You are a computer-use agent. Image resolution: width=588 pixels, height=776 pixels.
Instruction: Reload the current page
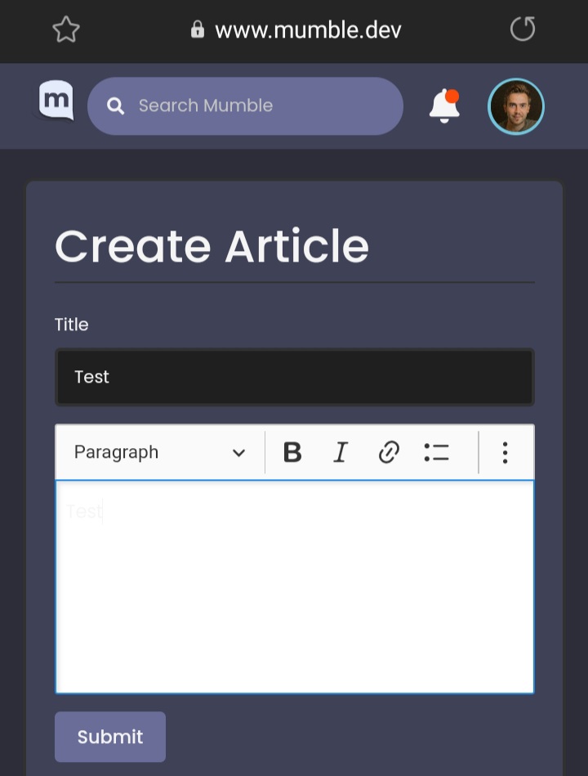522,29
